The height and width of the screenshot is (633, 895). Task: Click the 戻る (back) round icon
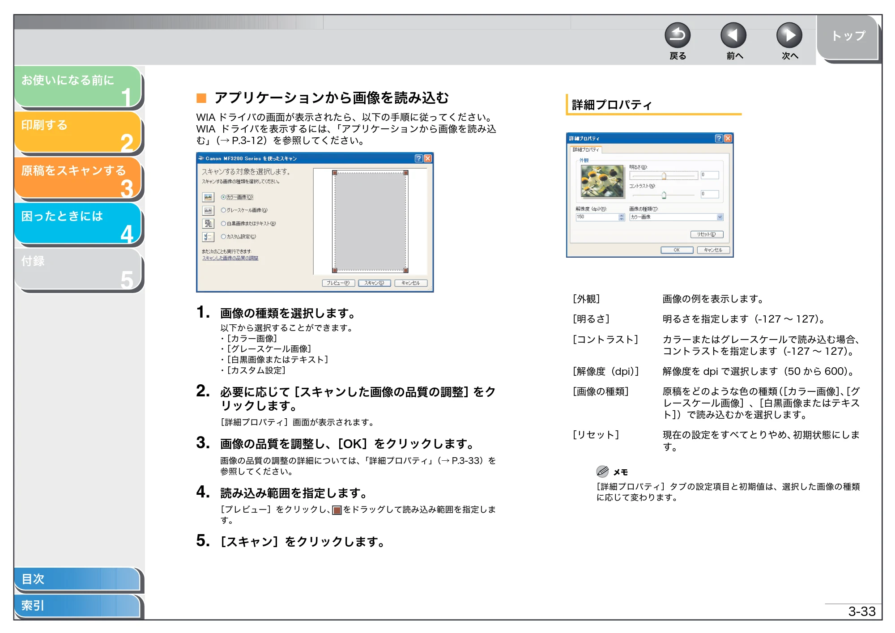click(678, 35)
